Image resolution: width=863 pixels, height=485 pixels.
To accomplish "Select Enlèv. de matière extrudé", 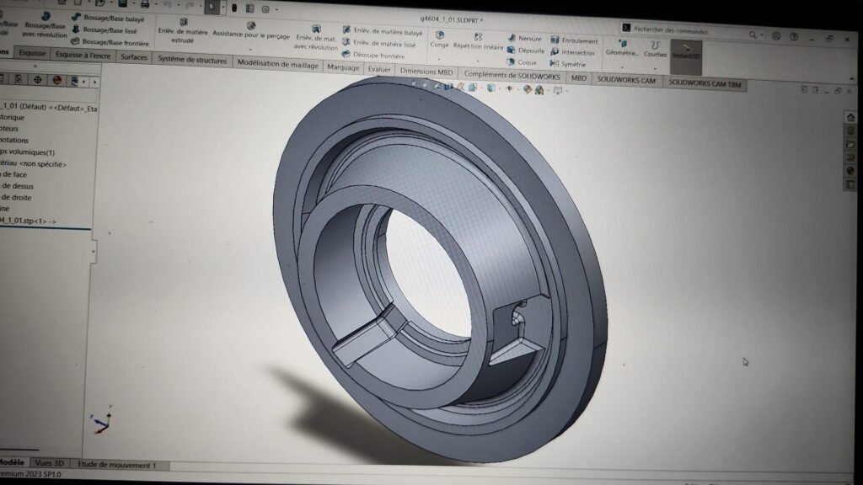I will [183, 31].
